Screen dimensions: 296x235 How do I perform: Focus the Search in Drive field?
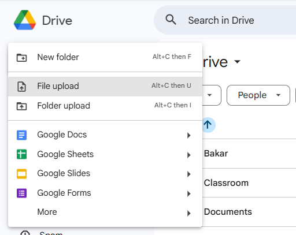(225, 20)
